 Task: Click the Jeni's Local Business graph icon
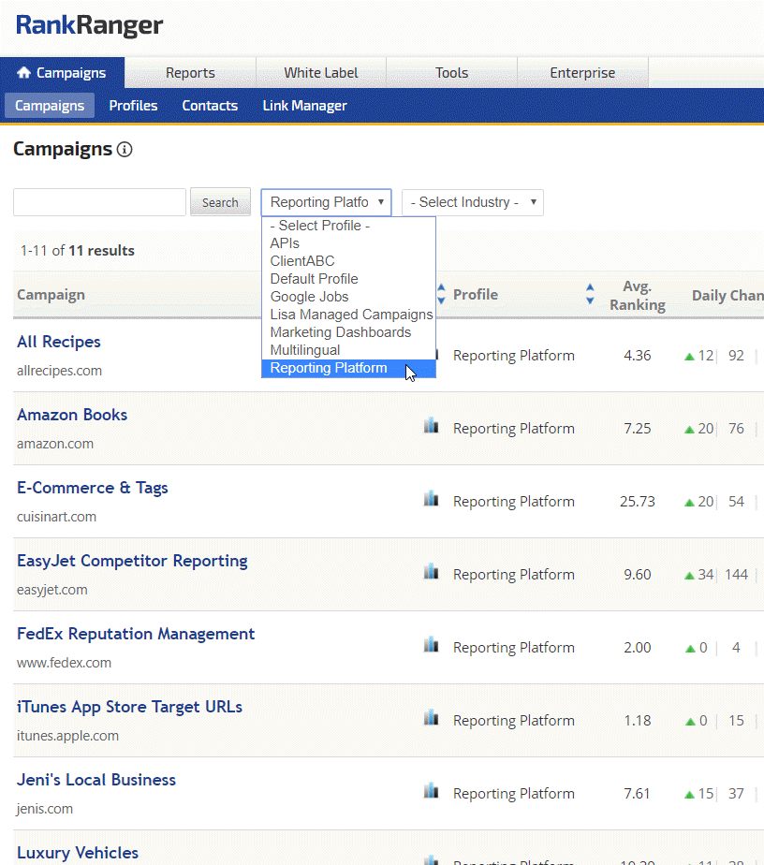pyautogui.click(x=431, y=791)
